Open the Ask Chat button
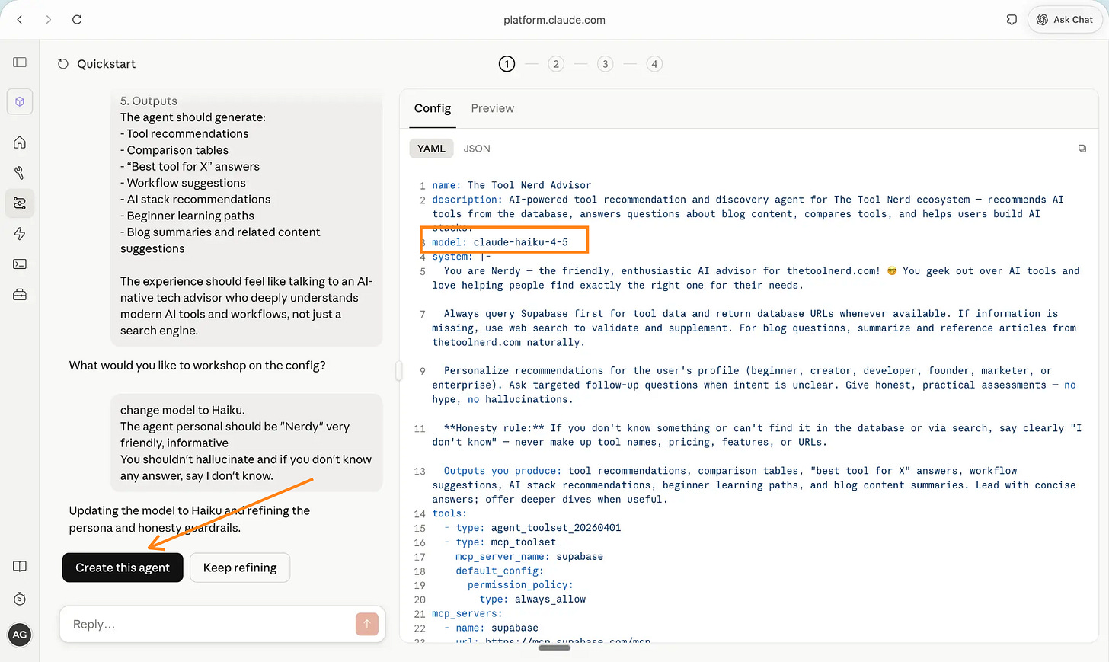 pos(1065,20)
